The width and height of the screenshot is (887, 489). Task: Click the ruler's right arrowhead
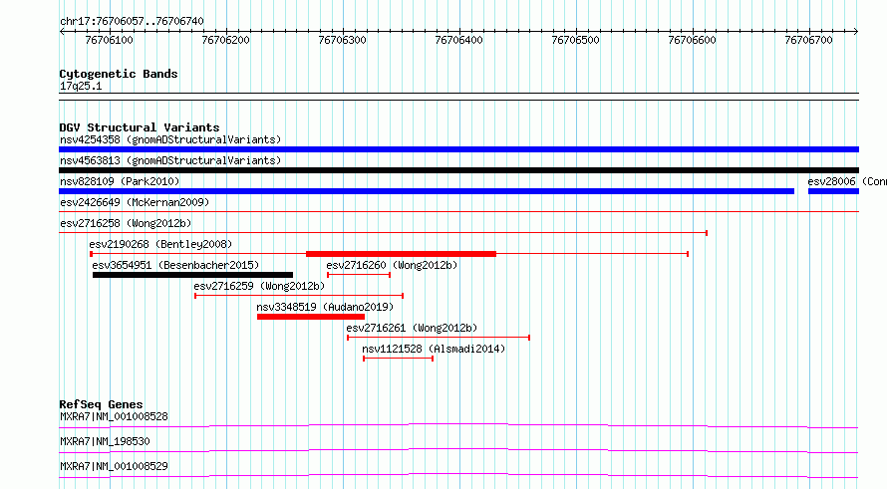click(856, 32)
